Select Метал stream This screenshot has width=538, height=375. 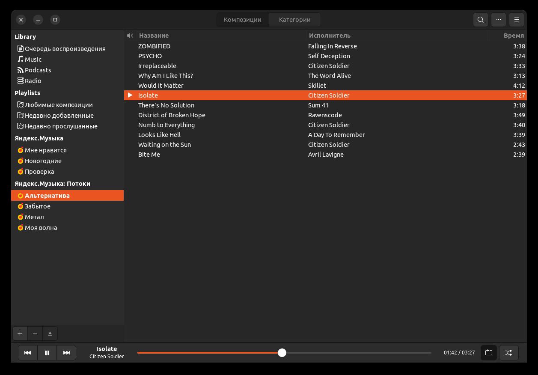(67, 217)
